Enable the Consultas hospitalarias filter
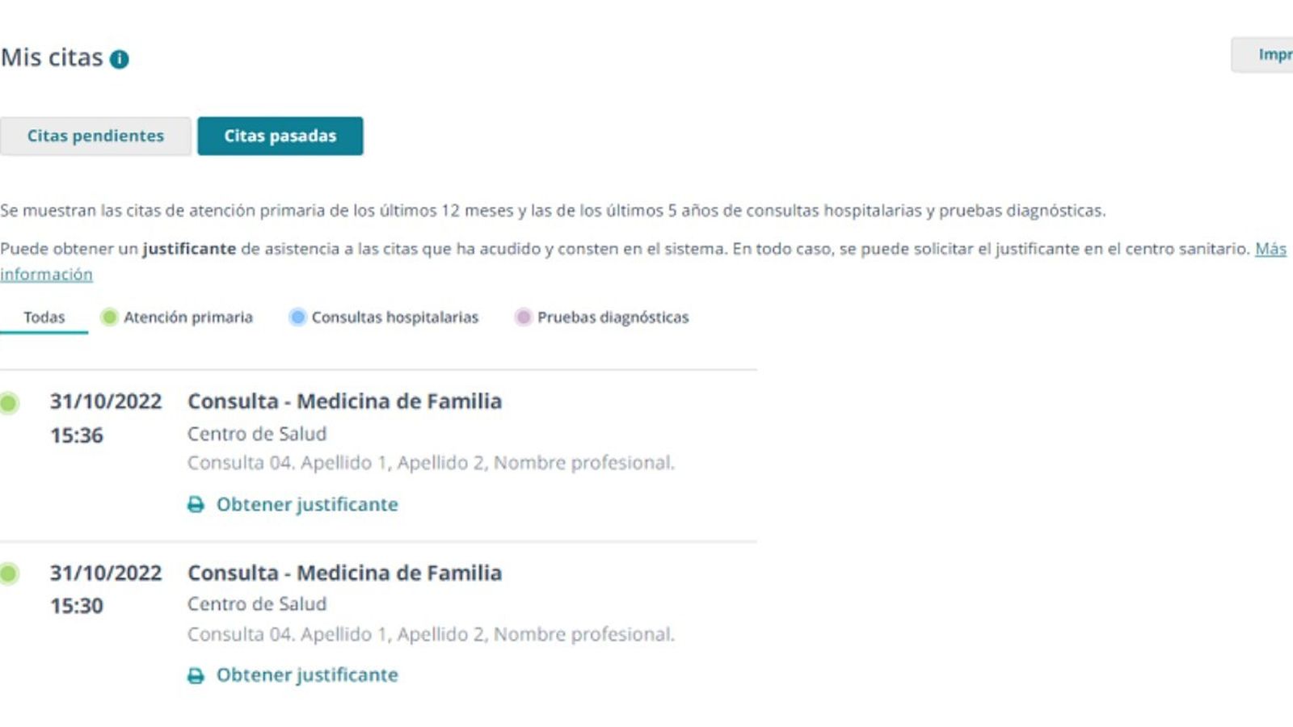1293x727 pixels. point(394,317)
